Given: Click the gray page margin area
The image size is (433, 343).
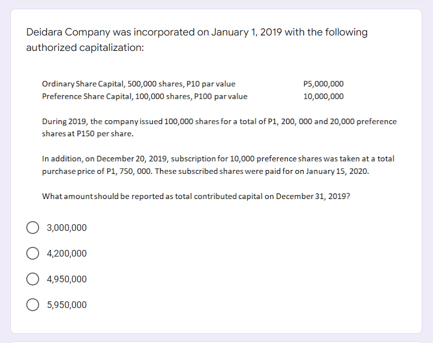Looking at the screenshot, I should (x=6, y=170).
